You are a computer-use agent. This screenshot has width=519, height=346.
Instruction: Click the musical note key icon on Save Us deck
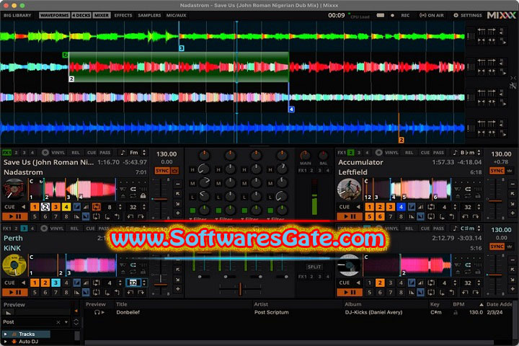(x=123, y=152)
